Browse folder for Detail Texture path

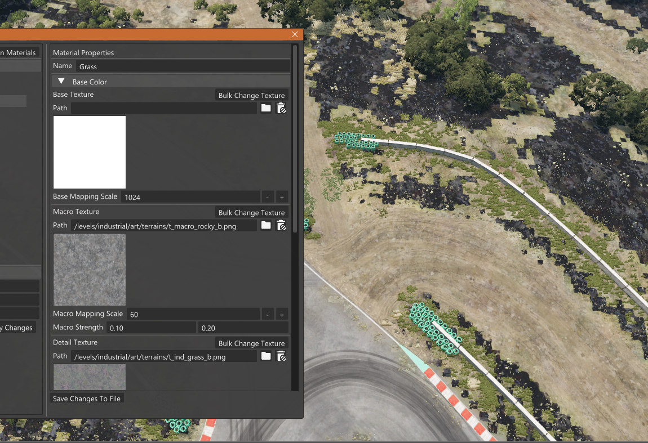point(266,356)
